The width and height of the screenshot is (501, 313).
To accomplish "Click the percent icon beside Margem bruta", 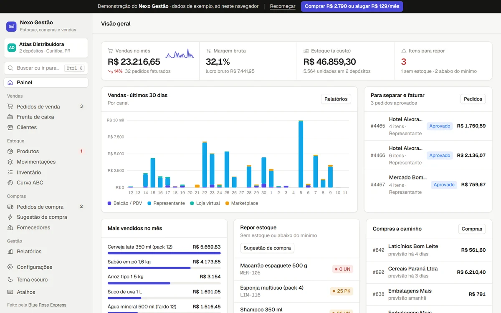I will pyautogui.click(x=208, y=51).
